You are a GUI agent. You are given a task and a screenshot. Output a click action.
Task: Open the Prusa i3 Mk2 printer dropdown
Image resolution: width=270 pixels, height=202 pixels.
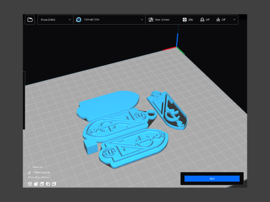pyautogui.click(x=55, y=20)
